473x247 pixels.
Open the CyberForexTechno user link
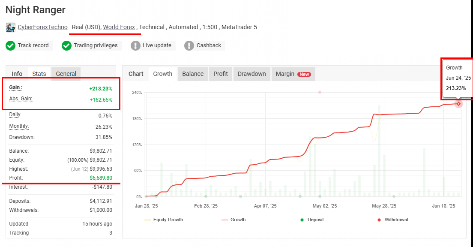pos(42,27)
